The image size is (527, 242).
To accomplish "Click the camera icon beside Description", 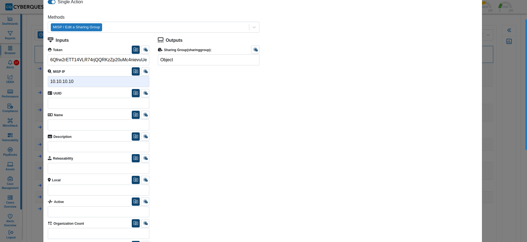I will (x=136, y=137).
